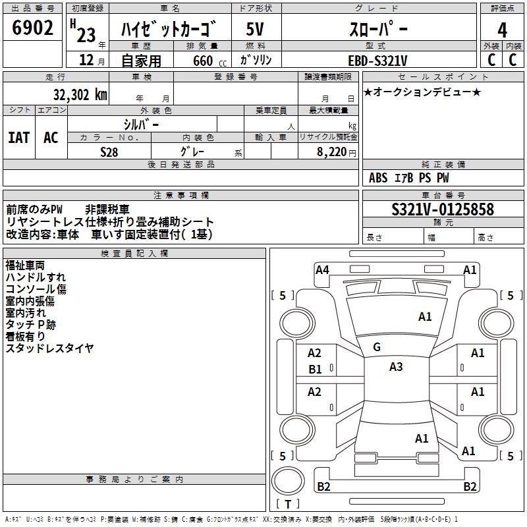
Task: Select interior color グレー
Action: [x=192, y=152]
